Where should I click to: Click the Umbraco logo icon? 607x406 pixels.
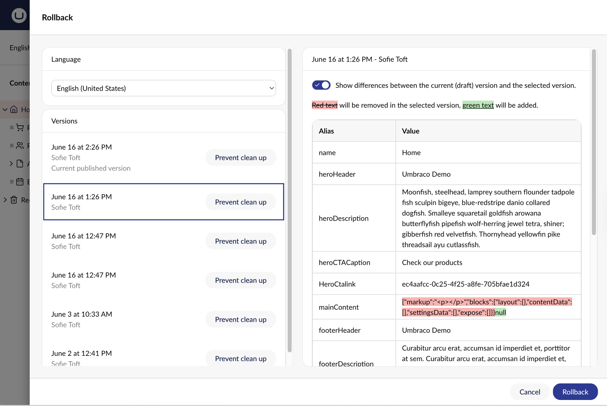coord(19,15)
